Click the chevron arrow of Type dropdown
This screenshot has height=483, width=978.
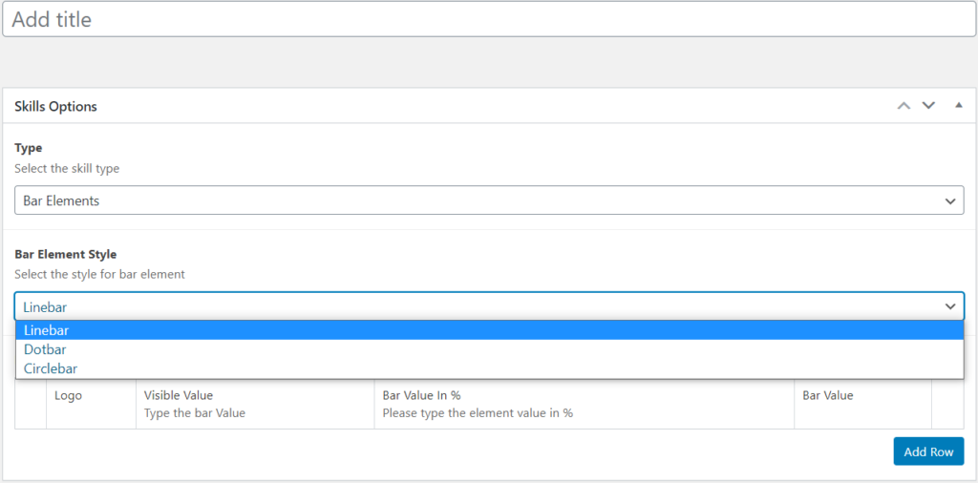[950, 201]
